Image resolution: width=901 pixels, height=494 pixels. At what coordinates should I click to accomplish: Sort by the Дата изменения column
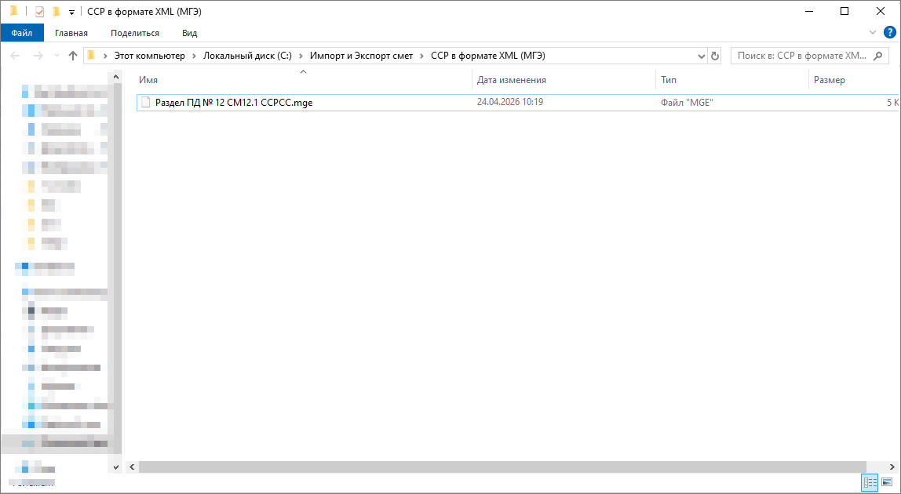coord(564,80)
